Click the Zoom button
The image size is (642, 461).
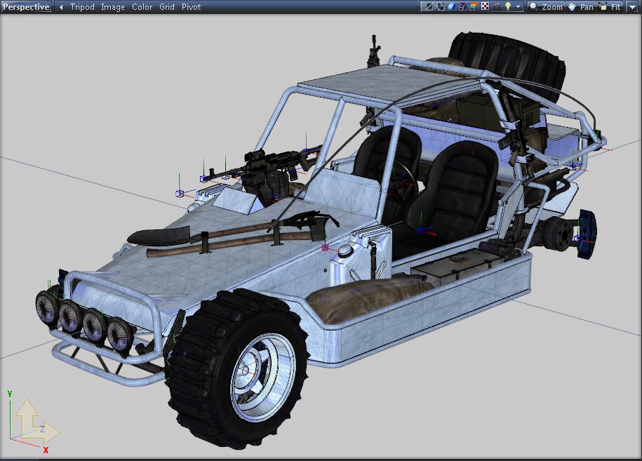(546, 7)
